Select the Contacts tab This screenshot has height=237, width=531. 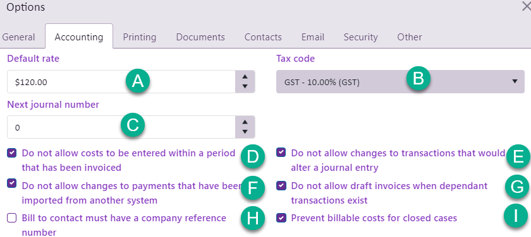263,37
